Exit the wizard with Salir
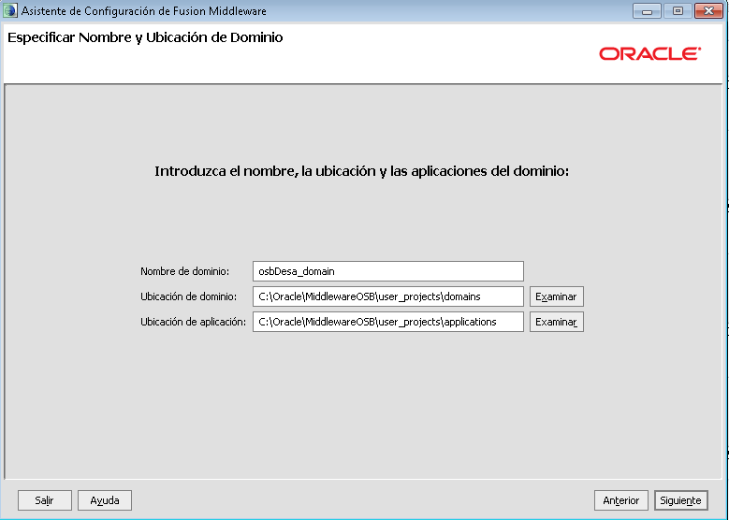 [x=45, y=500]
